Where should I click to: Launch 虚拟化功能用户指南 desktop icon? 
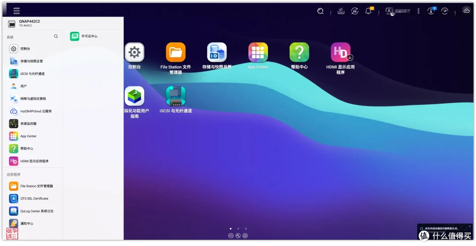click(x=134, y=96)
